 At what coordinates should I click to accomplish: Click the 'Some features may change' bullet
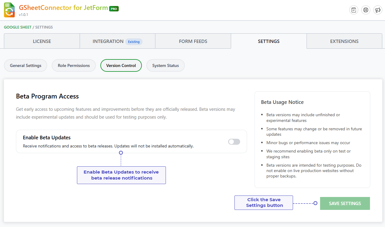314,132
